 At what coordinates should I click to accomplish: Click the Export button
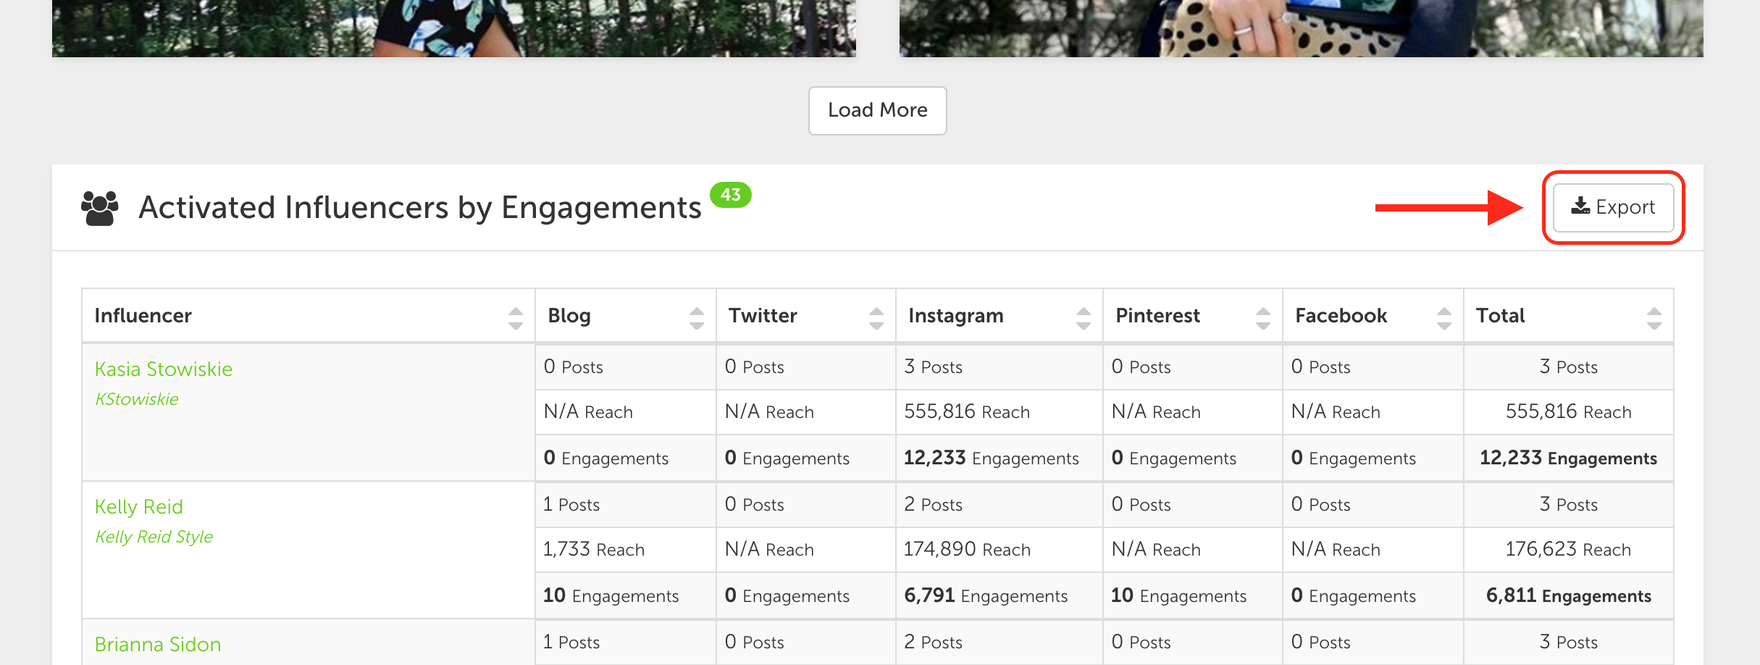coord(1613,207)
